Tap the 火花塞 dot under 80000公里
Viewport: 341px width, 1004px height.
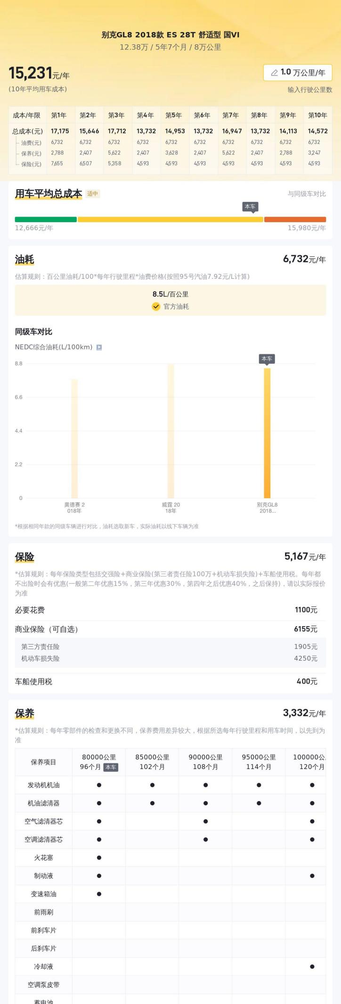pyautogui.click(x=99, y=857)
